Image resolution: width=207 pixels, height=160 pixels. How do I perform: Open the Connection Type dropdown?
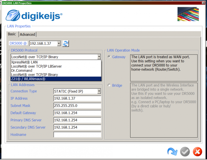[99, 91]
